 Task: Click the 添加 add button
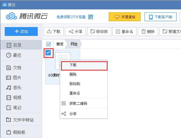[x=21, y=31]
